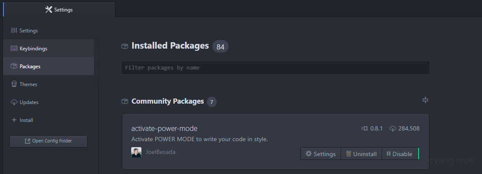Disable the activate-power-mode package

(400, 154)
